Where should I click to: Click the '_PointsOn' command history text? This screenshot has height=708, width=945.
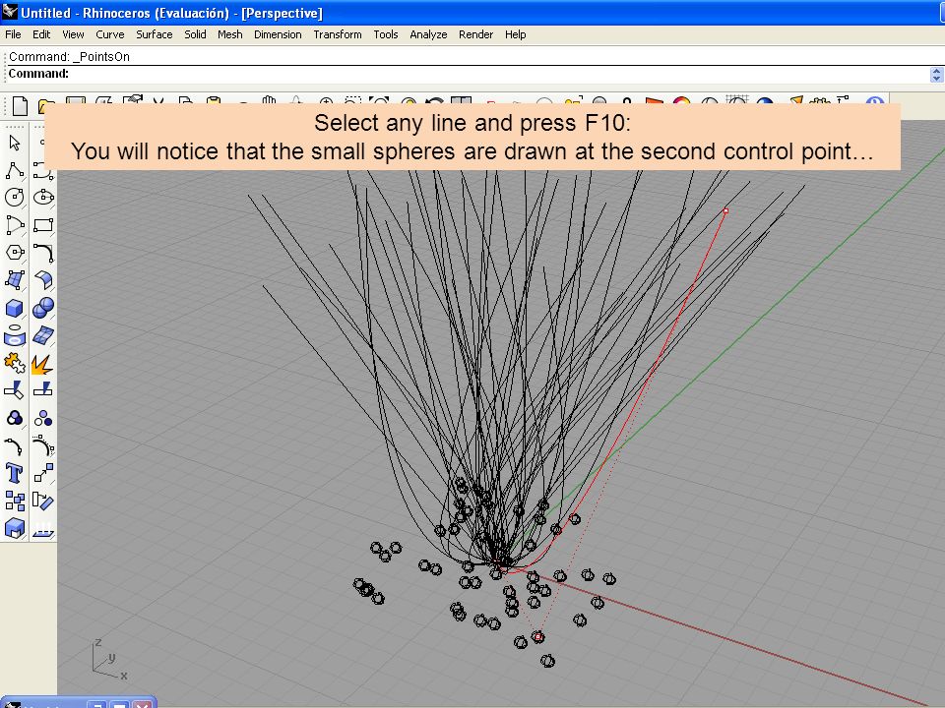(101, 57)
